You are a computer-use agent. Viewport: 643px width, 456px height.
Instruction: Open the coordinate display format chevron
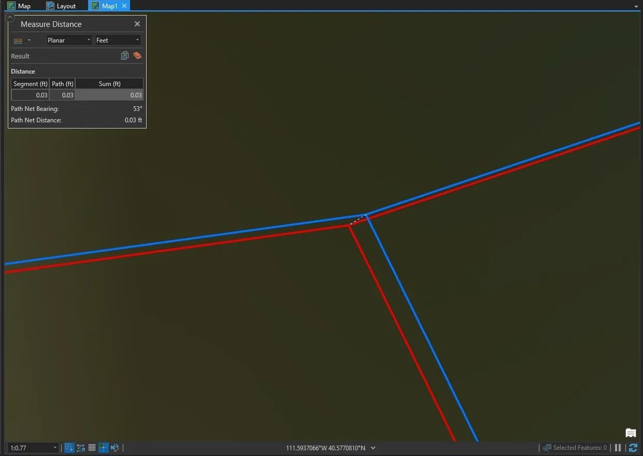pyautogui.click(x=373, y=448)
